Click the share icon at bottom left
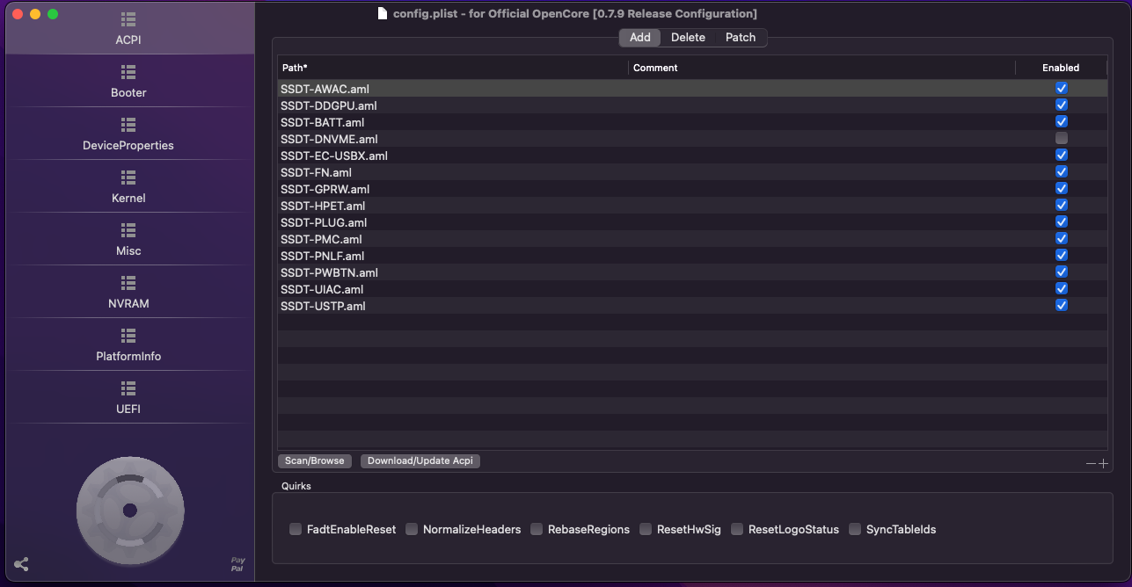The height and width of the screenshot is (587, 1132). (22, 564)
